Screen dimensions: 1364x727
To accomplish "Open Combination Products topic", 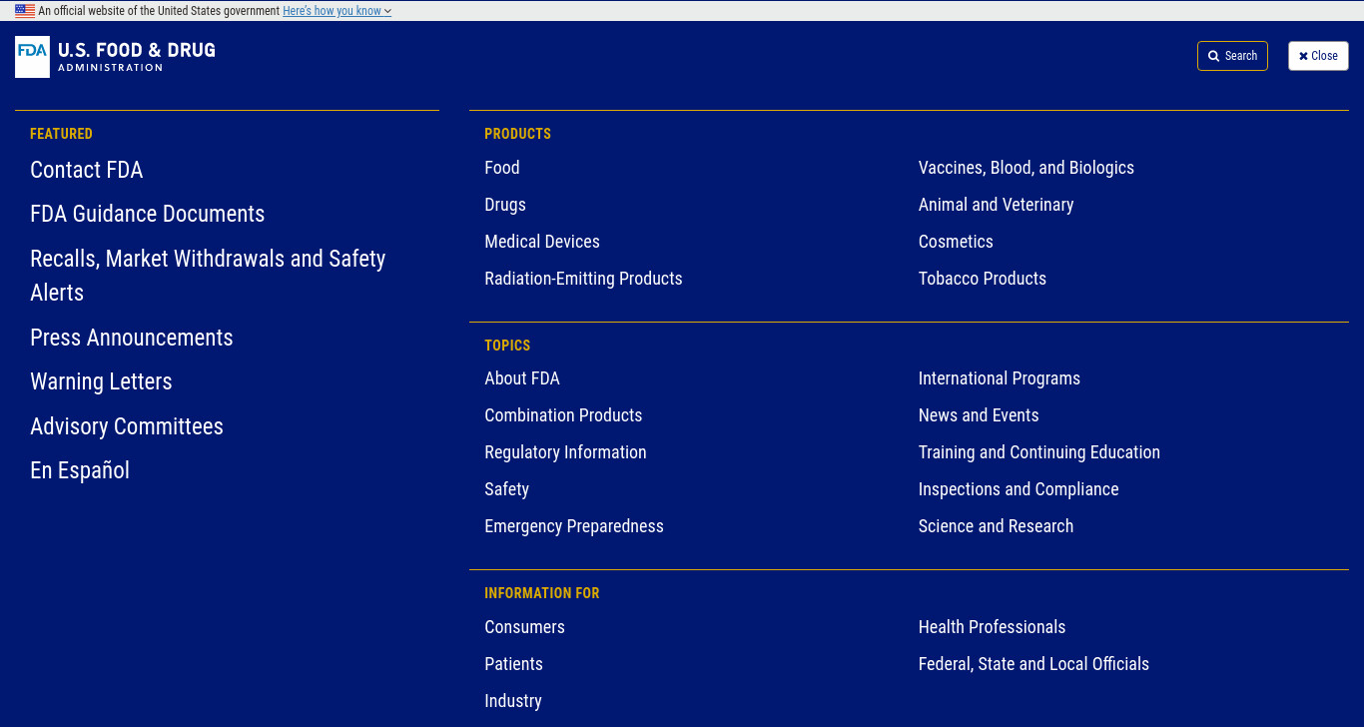I will click(x=563, y=415).
